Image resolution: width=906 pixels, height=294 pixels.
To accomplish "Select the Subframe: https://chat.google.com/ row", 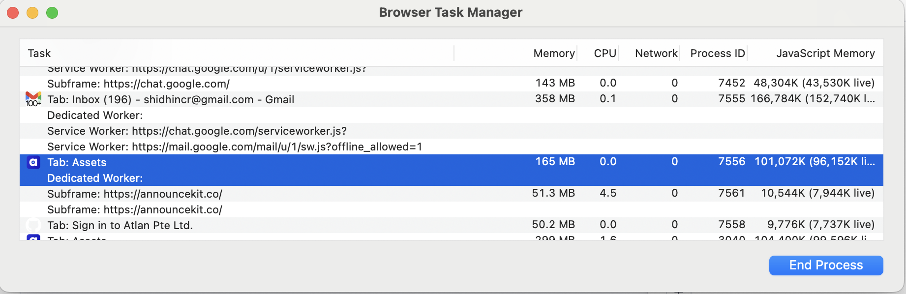I will click(452, 84).
